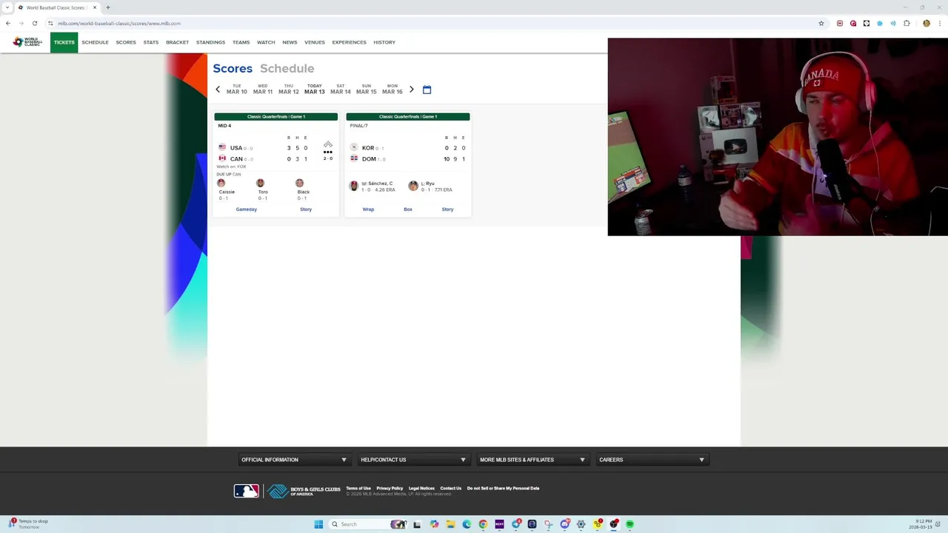
Task: Click the USA flag icon
Action: tap(222, 147)
